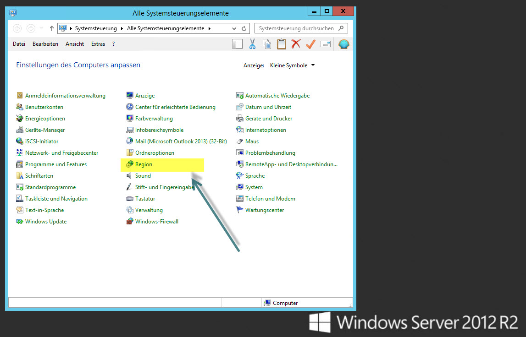Click the Maus mouse icon
The image size is (526, 337).
click(239, 141)
